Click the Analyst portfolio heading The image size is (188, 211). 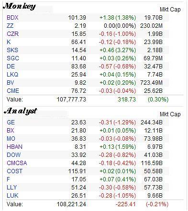coord(21,111)
